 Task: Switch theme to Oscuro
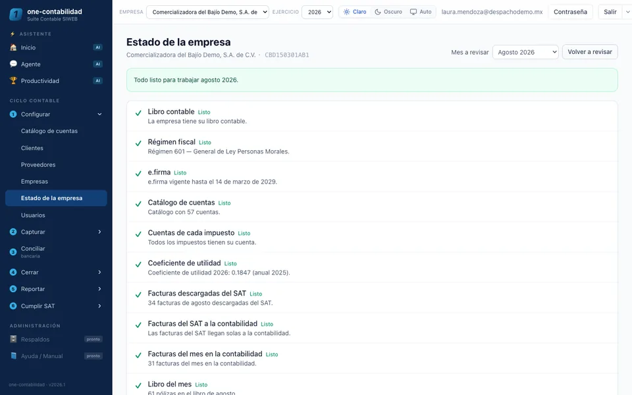pyautogui.click(x=388, y=12)
